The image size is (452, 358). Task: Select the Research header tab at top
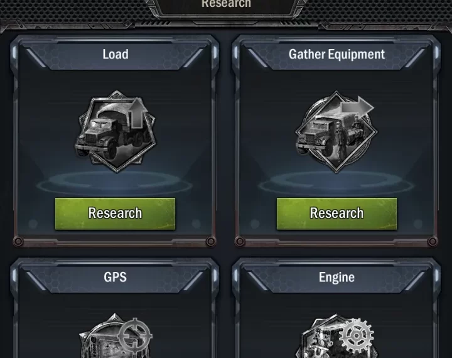pyautogui.click(x=226, y=5)
